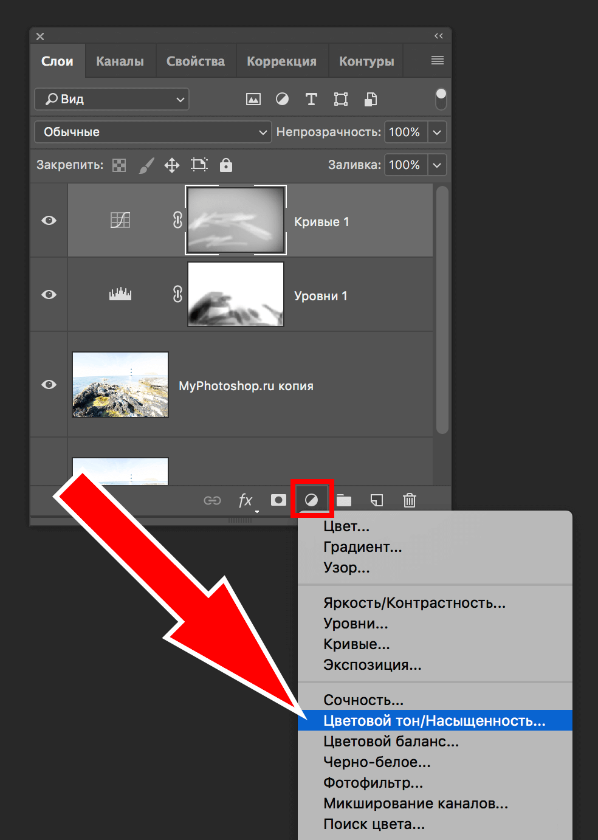The image size is (598, 840).
Task: Create a new layer group folder
Action: [344, 500]
